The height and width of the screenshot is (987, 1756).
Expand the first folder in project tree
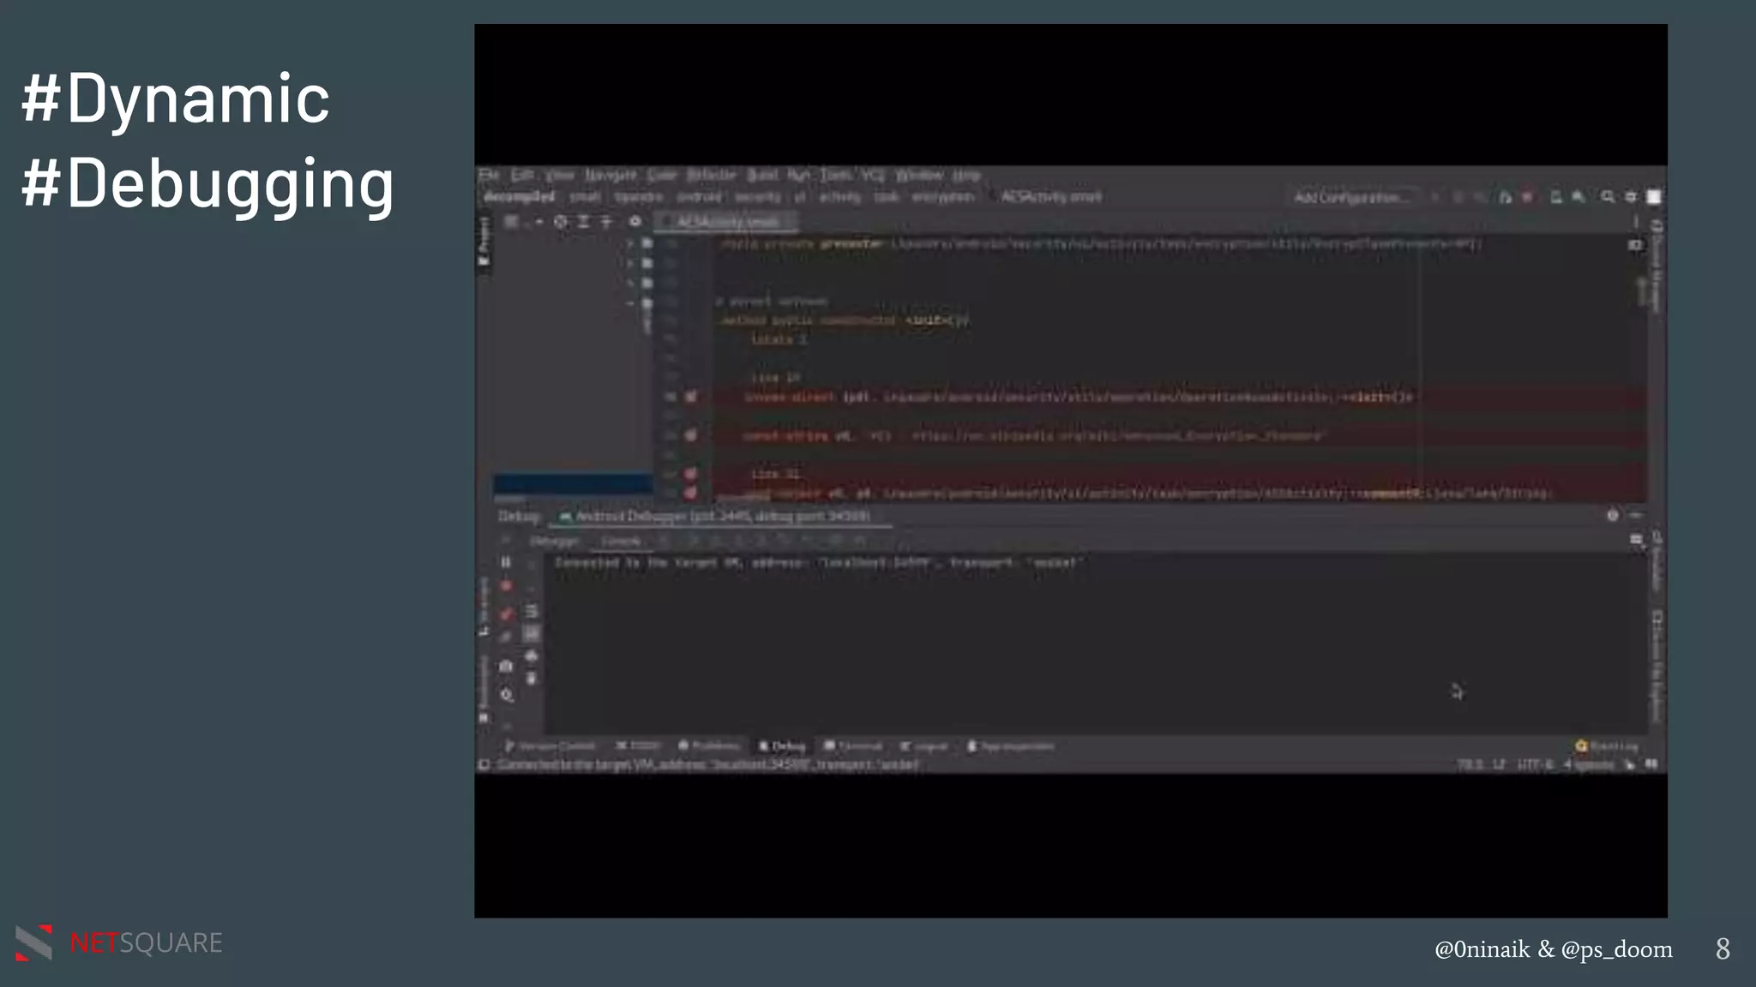630,244
